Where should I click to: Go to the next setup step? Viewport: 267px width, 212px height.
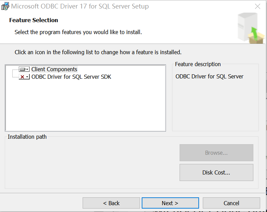click(170, 203)
